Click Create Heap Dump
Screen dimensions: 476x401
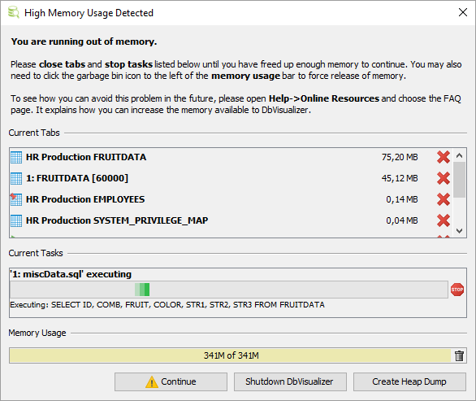[x=409, y=381]
